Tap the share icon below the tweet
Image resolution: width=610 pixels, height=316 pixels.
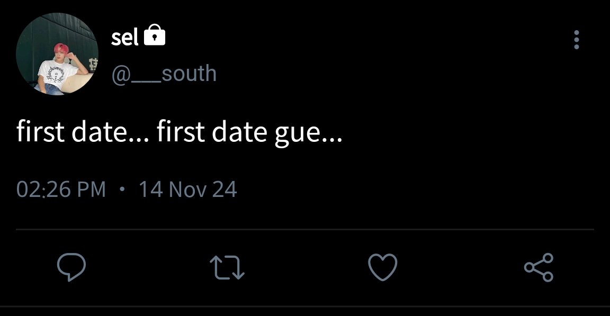(x=539, y=267)
